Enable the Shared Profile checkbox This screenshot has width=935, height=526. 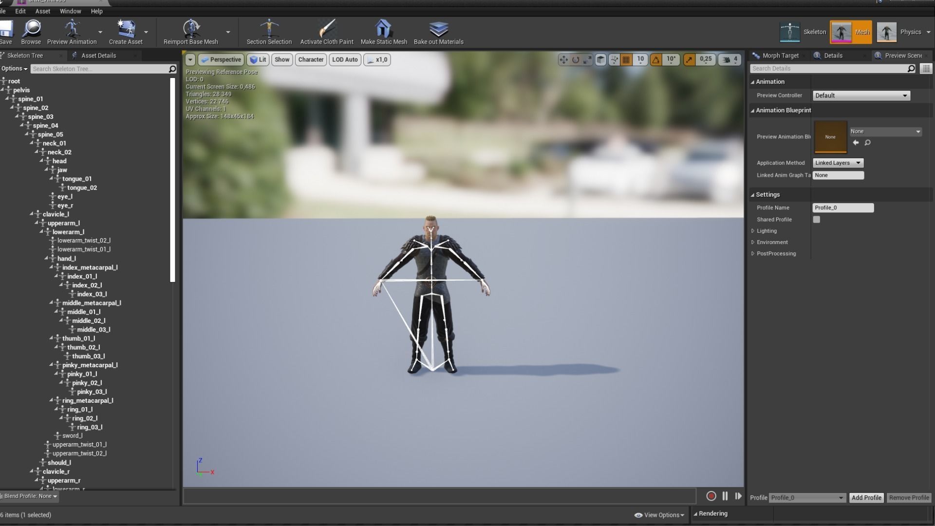(x=817, y=220)
